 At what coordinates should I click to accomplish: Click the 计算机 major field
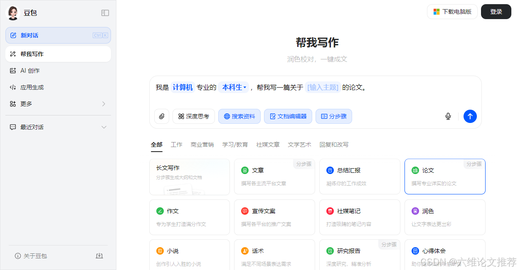[183, 87]
